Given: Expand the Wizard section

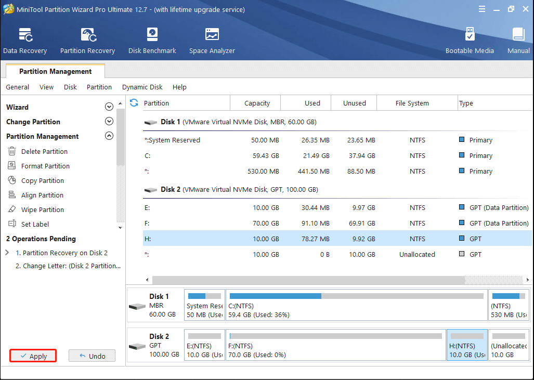Looking at the screenshot, I should click(x=109, y=107).
